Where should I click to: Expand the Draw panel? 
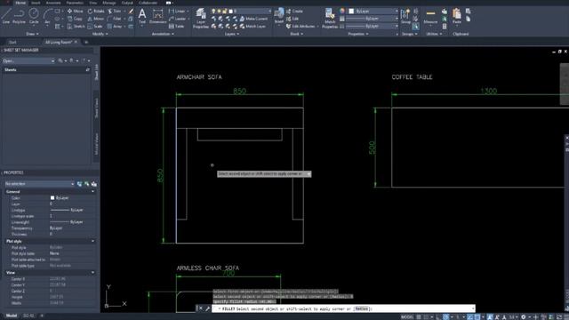[32, 34]
